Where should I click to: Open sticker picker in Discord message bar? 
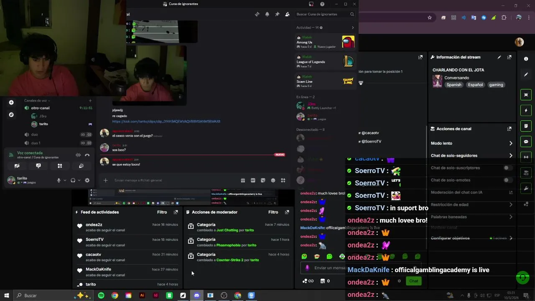pos(263,181)
